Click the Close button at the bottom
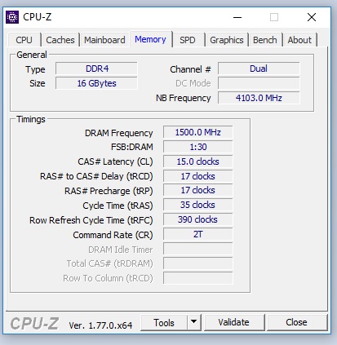Screen dimensions: 337x345 (297, 322)
